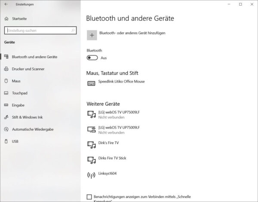
Task: Focus the Einstellung suchen search field
Action: [x=40, y=31]
